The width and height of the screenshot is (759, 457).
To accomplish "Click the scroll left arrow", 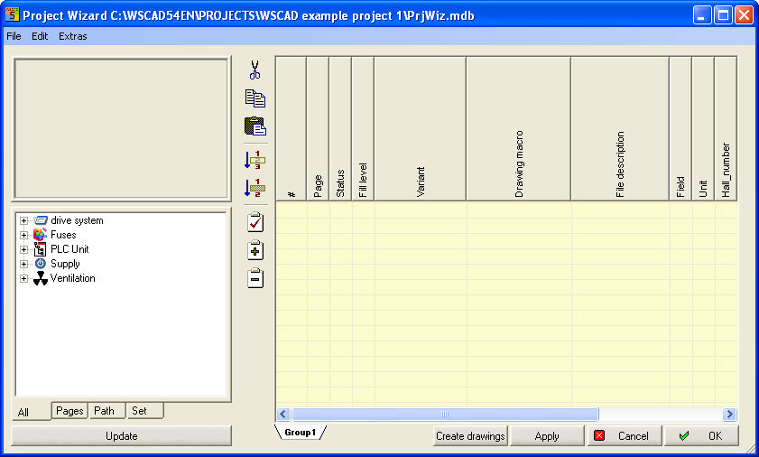I will pyautogui.click(x=283, y=414).
